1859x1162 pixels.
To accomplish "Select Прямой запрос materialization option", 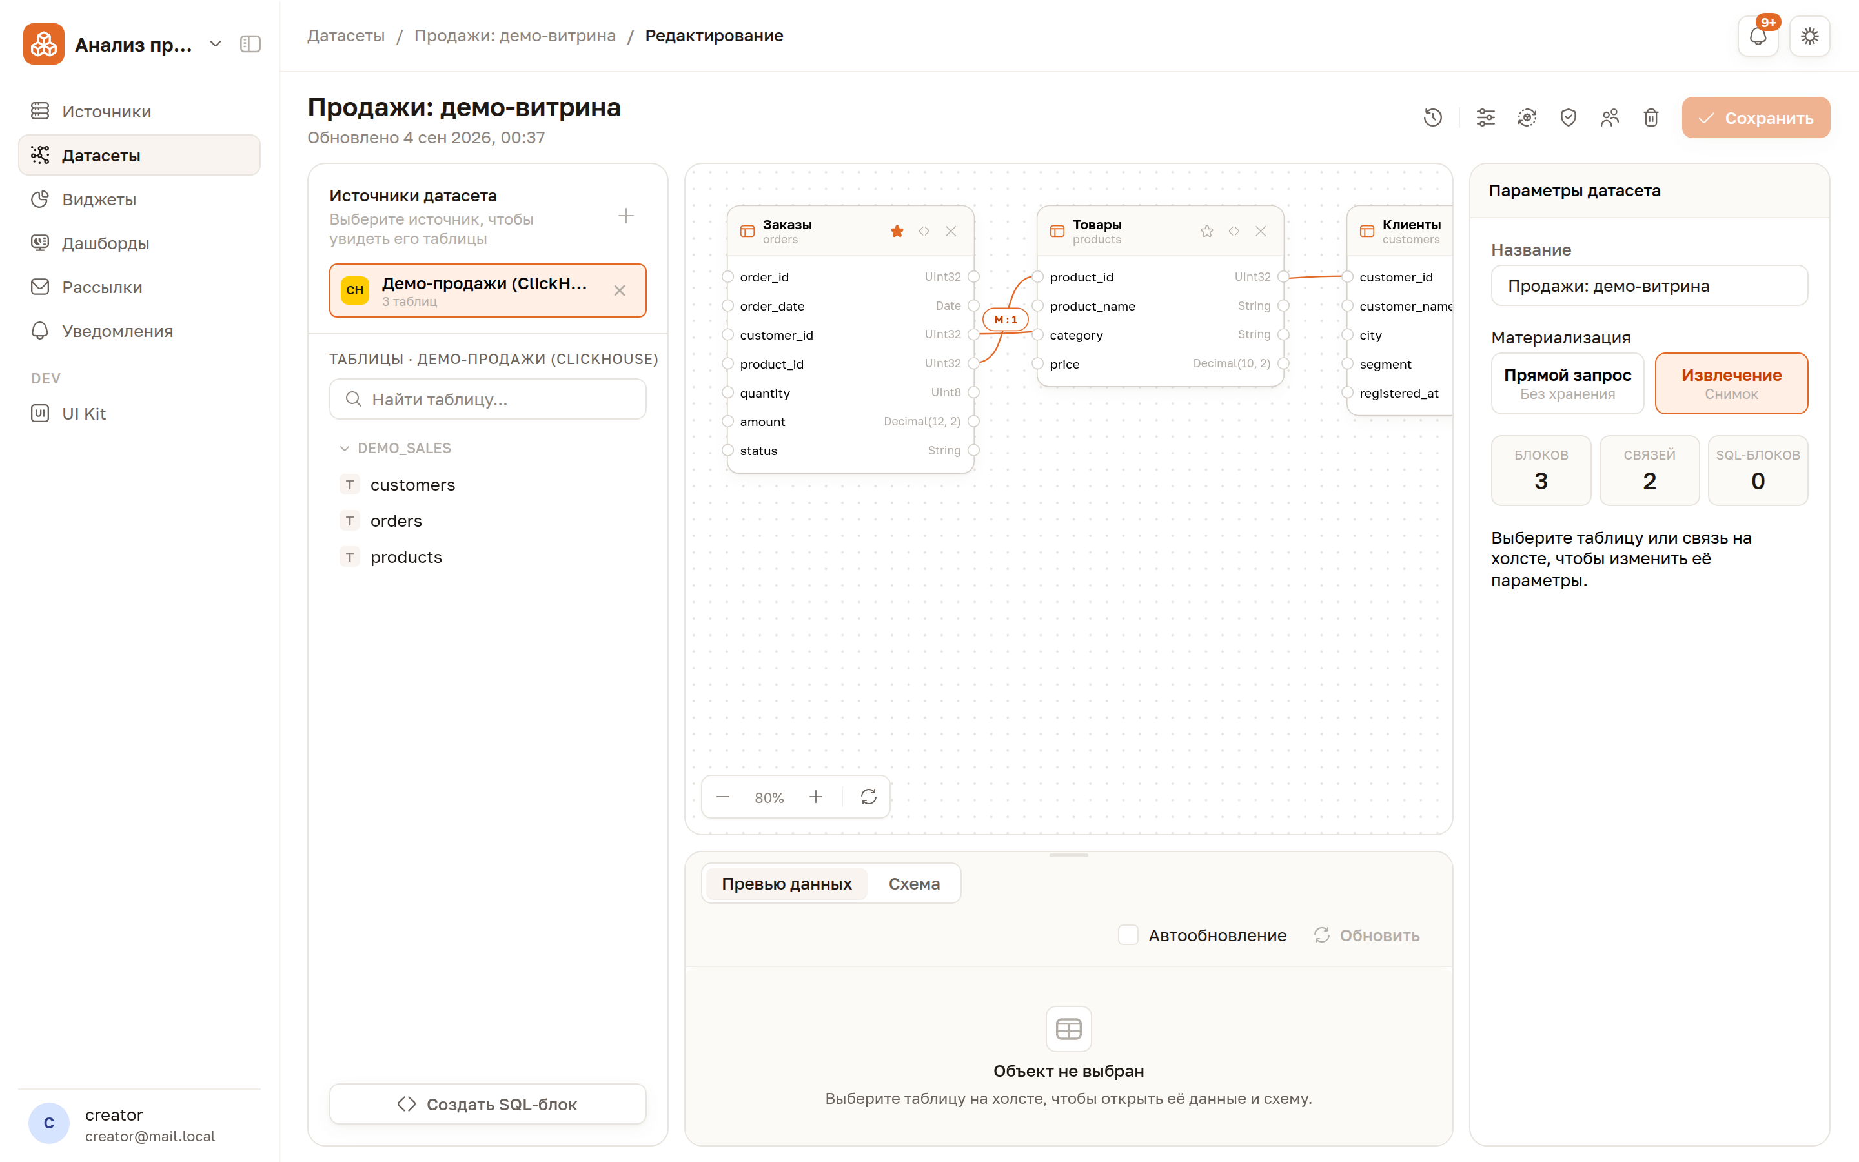I will [x=1567, y=383].
